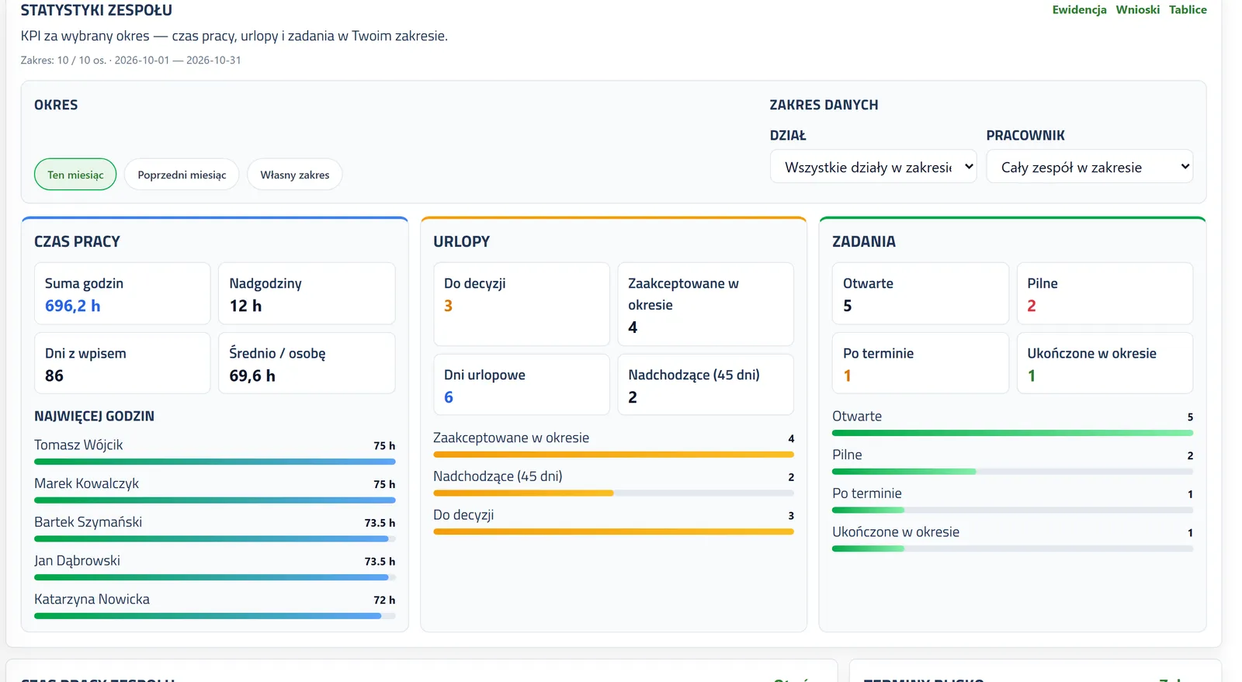1242x682 pixels.
Task: Select the 'Dni z wpisem' 86 card
Action: coord(123,364)
